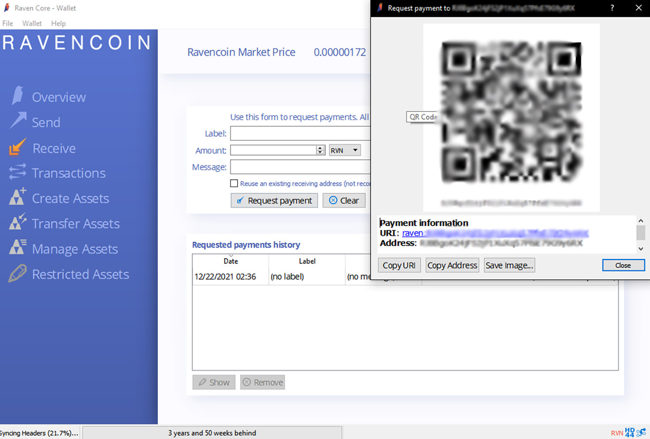650x439 pixels.
Task: Click the dialog's Close button
Action: (623, 265)
